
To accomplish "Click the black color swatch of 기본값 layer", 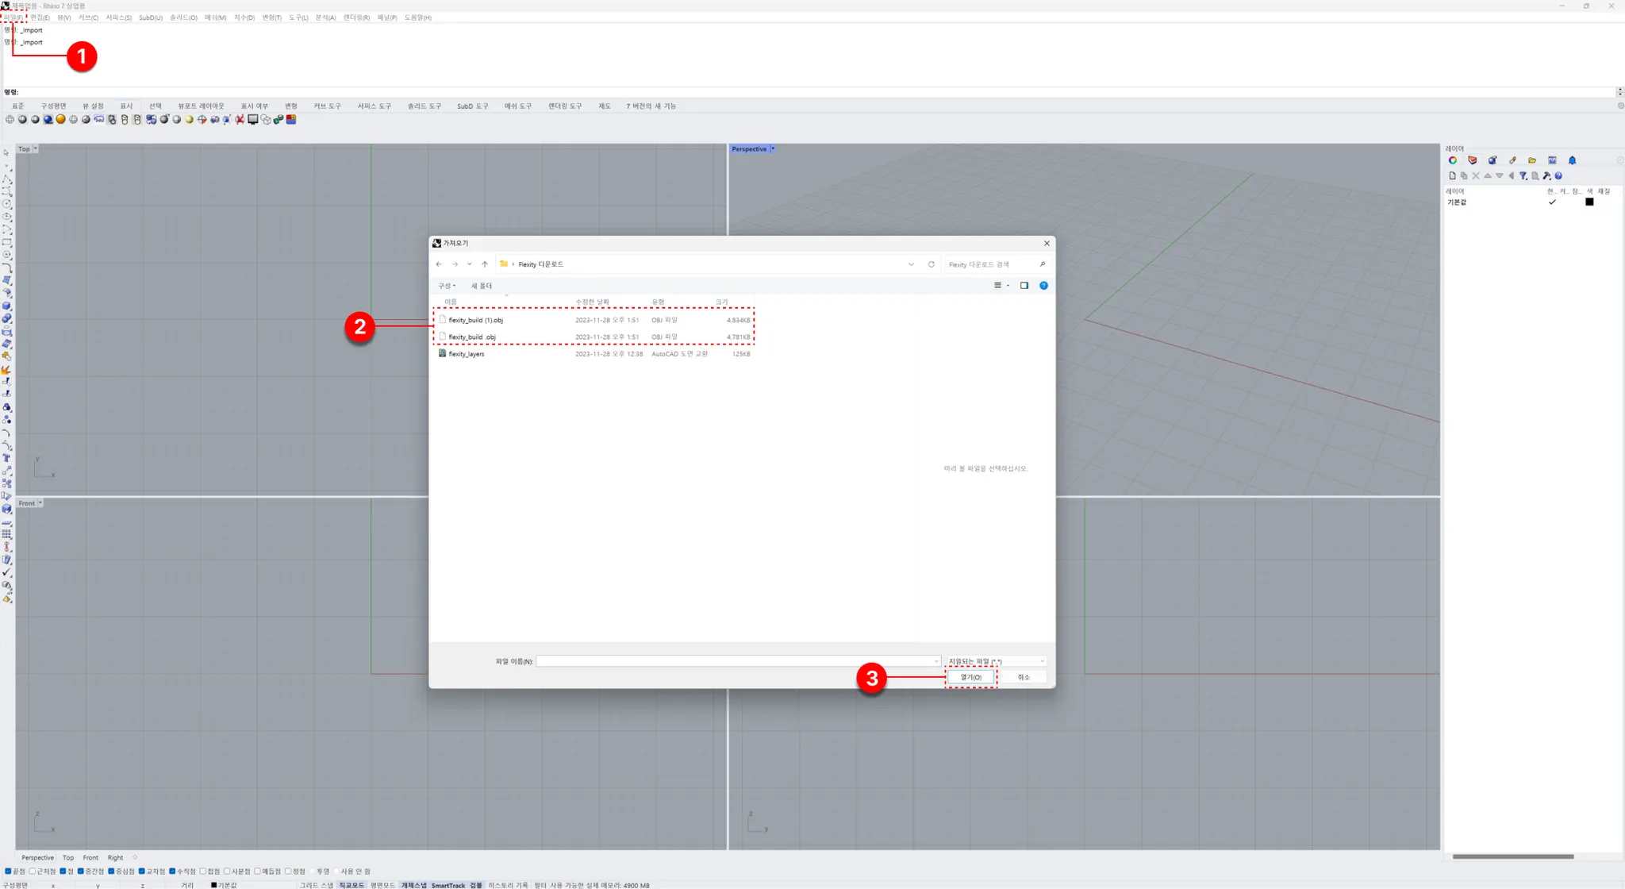I will (x=1589, y=202).
